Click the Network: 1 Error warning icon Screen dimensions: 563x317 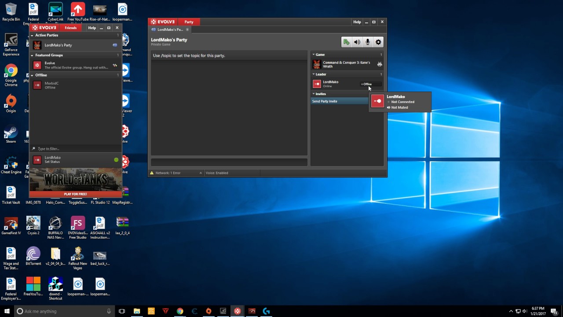152,173
